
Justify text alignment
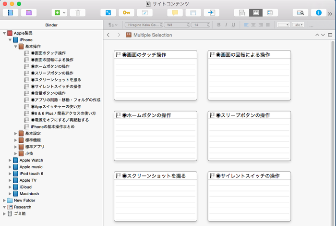tap(268, 25)
